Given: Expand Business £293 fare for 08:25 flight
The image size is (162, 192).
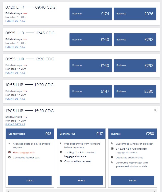Looking at the screenshot, I should 135,40.
